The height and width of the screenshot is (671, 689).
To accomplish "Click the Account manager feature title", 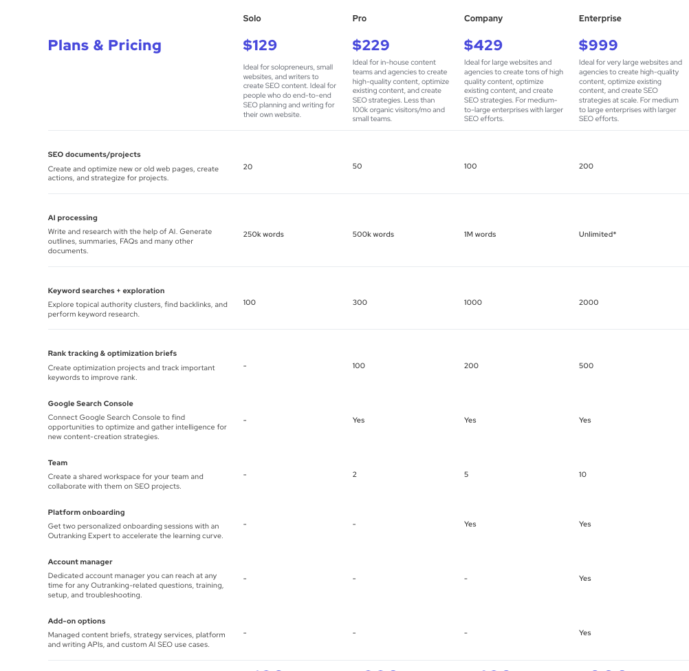I will coord(80,562).
